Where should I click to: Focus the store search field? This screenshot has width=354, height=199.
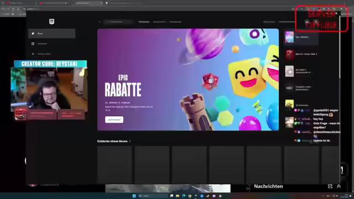(x=118, y=22)
